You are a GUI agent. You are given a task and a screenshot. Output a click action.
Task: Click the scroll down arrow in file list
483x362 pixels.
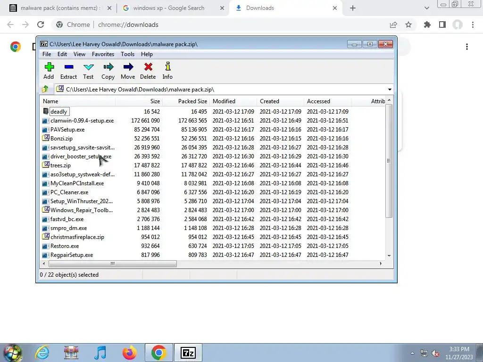(389, 255)
